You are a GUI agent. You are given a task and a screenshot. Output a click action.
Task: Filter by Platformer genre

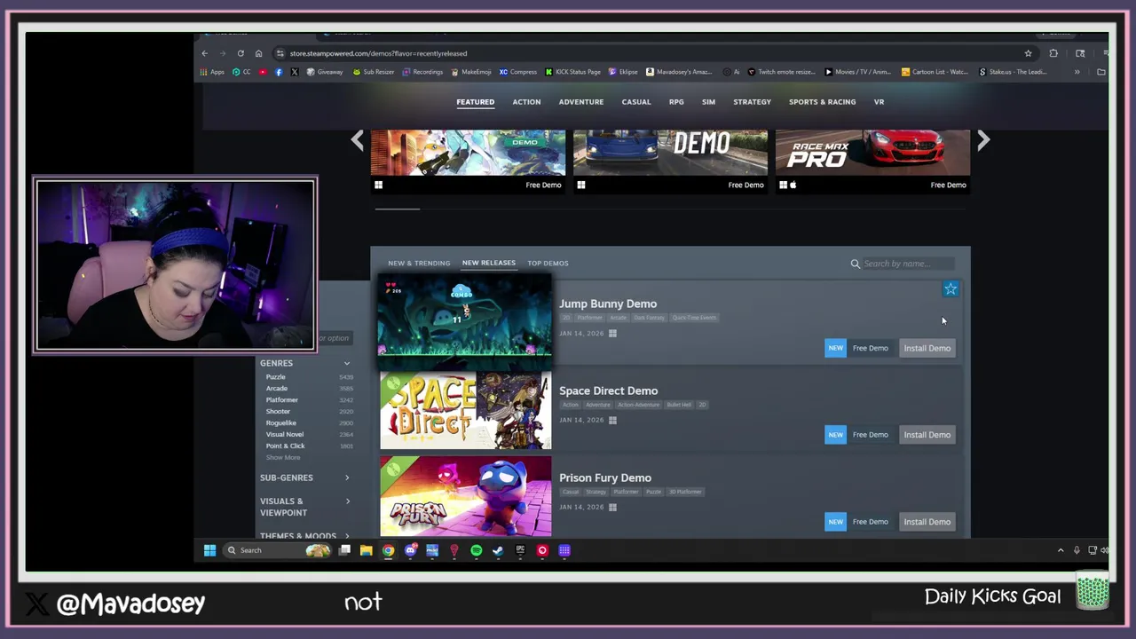tap(281, 400)
